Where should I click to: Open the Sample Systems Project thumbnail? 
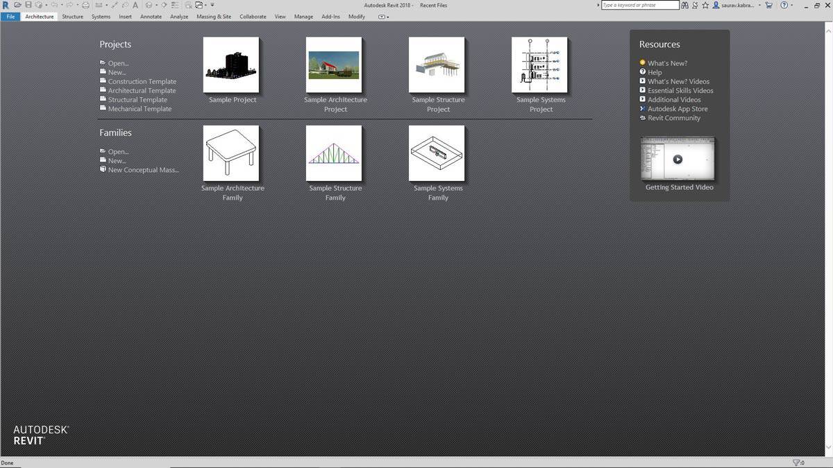point(539,64)
